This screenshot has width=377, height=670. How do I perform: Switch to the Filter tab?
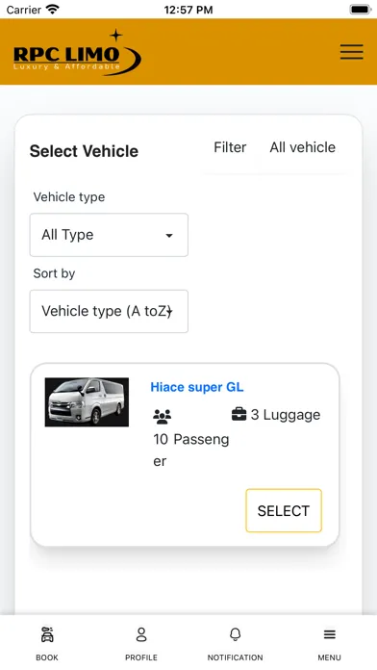point(230,147)
